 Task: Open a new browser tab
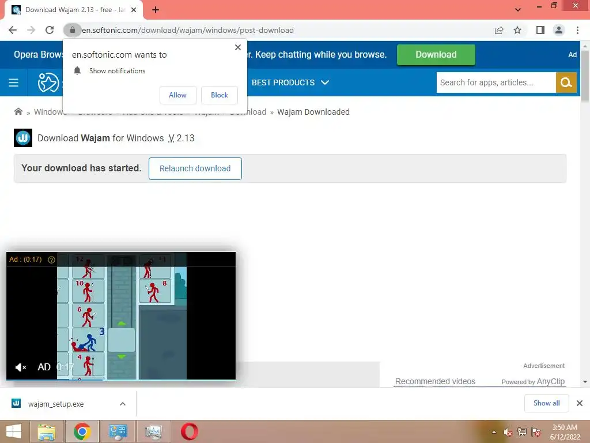click(156, 10)
